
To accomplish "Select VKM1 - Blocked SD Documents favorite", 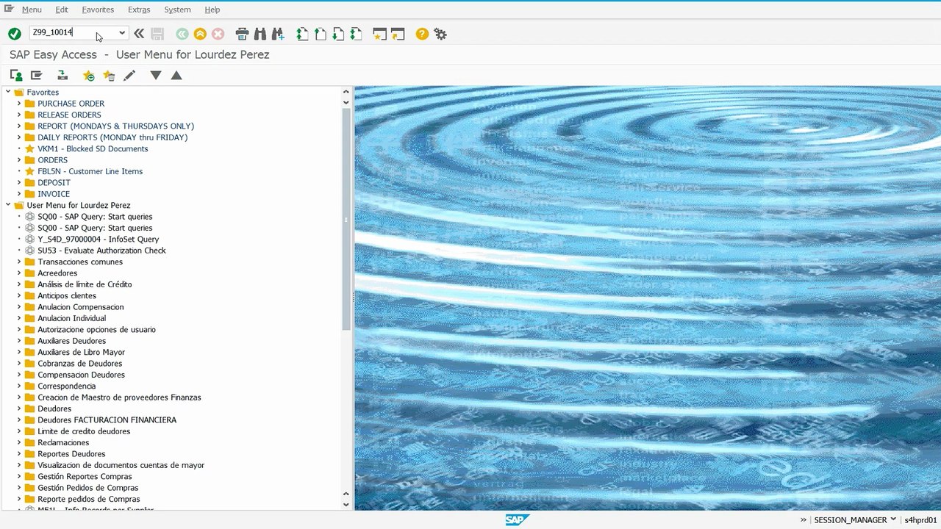I will pyautogui.click(x=93, y=148).
